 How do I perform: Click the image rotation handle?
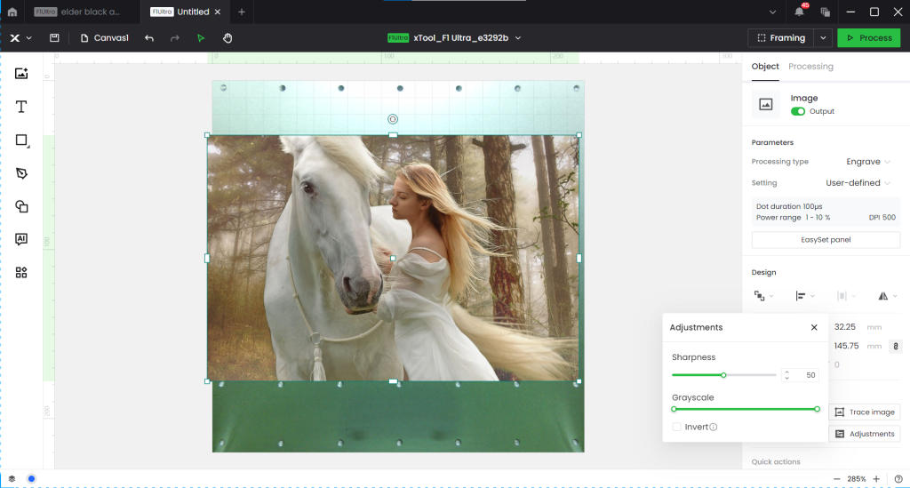pyautogui.click(x=393, y=119)
